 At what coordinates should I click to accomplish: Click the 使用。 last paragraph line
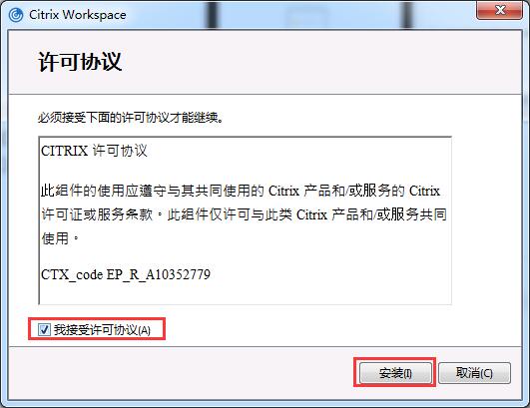coord(60,238)
